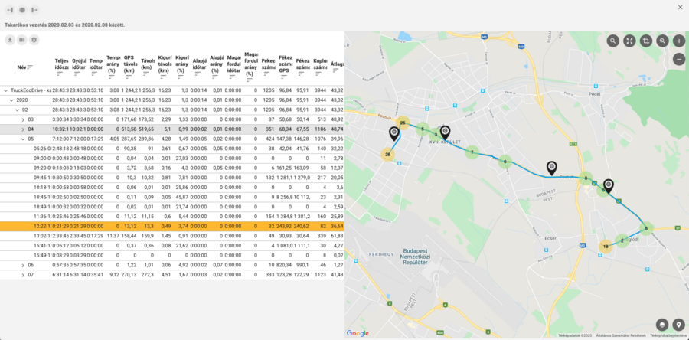Open the column chooser icon
Viewport: 689px width, 340px height.
click(x=22, y=40)
